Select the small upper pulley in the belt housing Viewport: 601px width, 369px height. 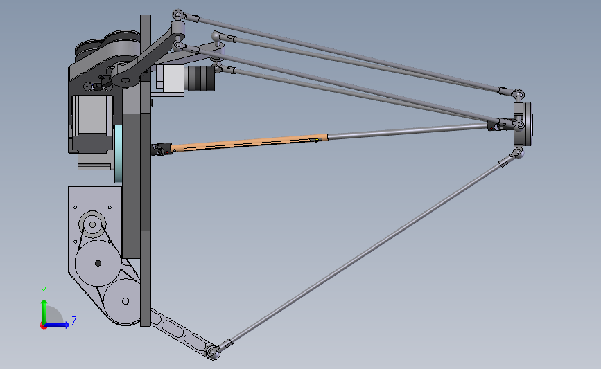(x=92, y=224)
